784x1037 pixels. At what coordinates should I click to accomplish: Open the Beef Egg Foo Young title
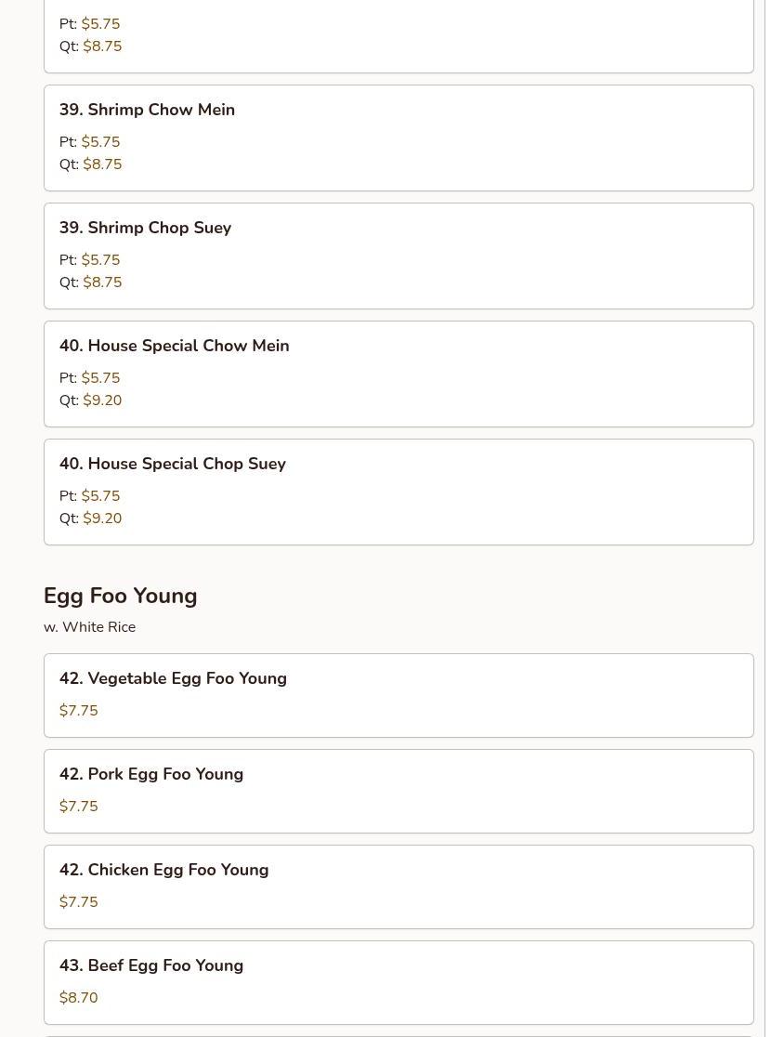point(150,965)
